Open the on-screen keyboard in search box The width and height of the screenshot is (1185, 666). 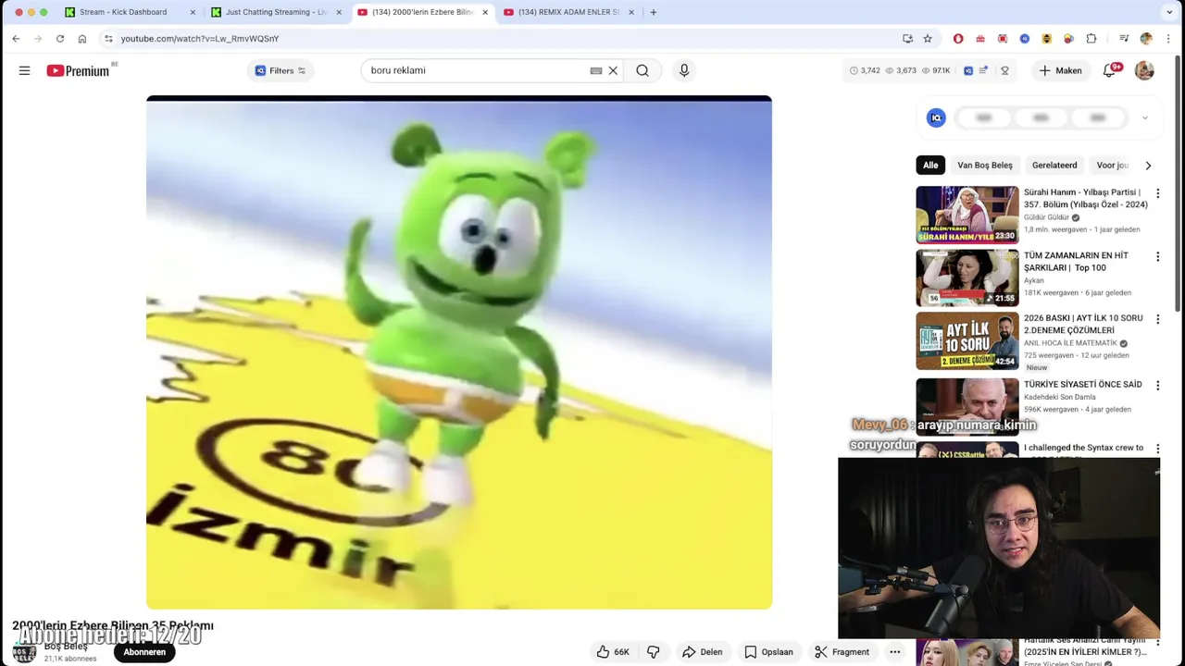596,70
